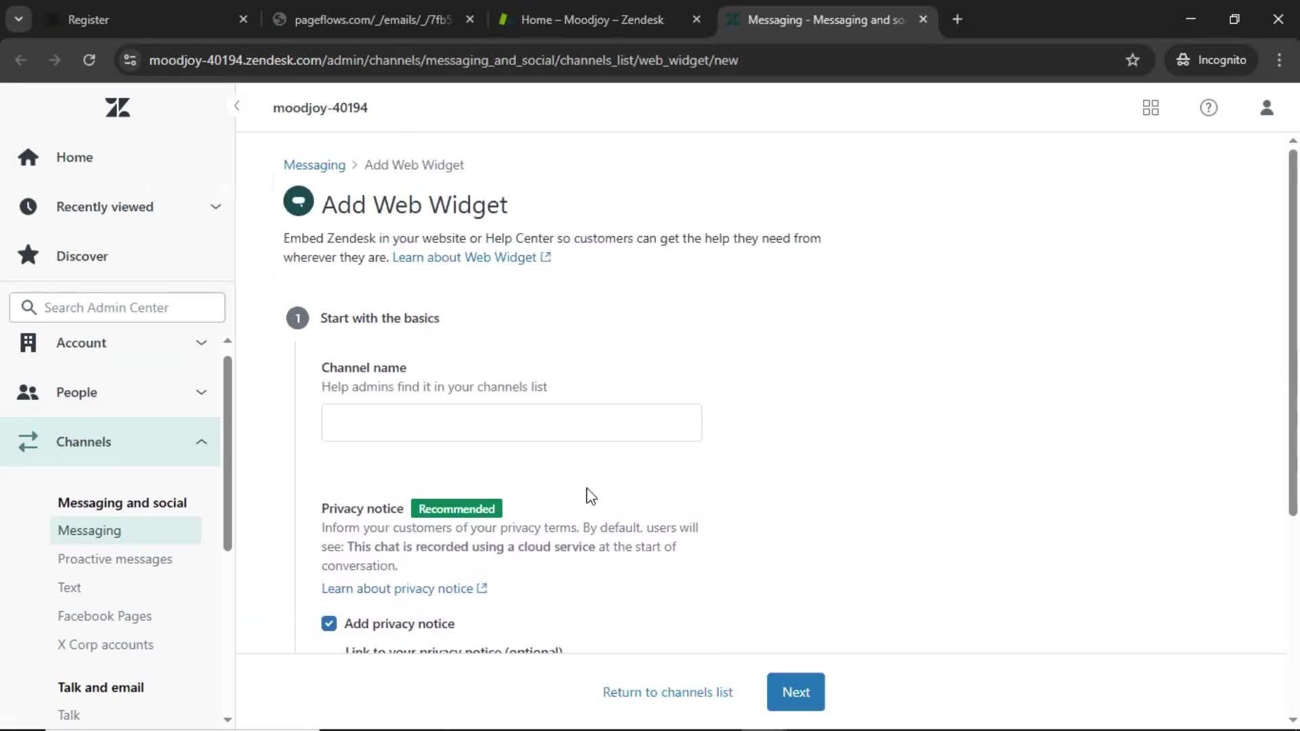Expand the Account menu

(x=201, y=342)
